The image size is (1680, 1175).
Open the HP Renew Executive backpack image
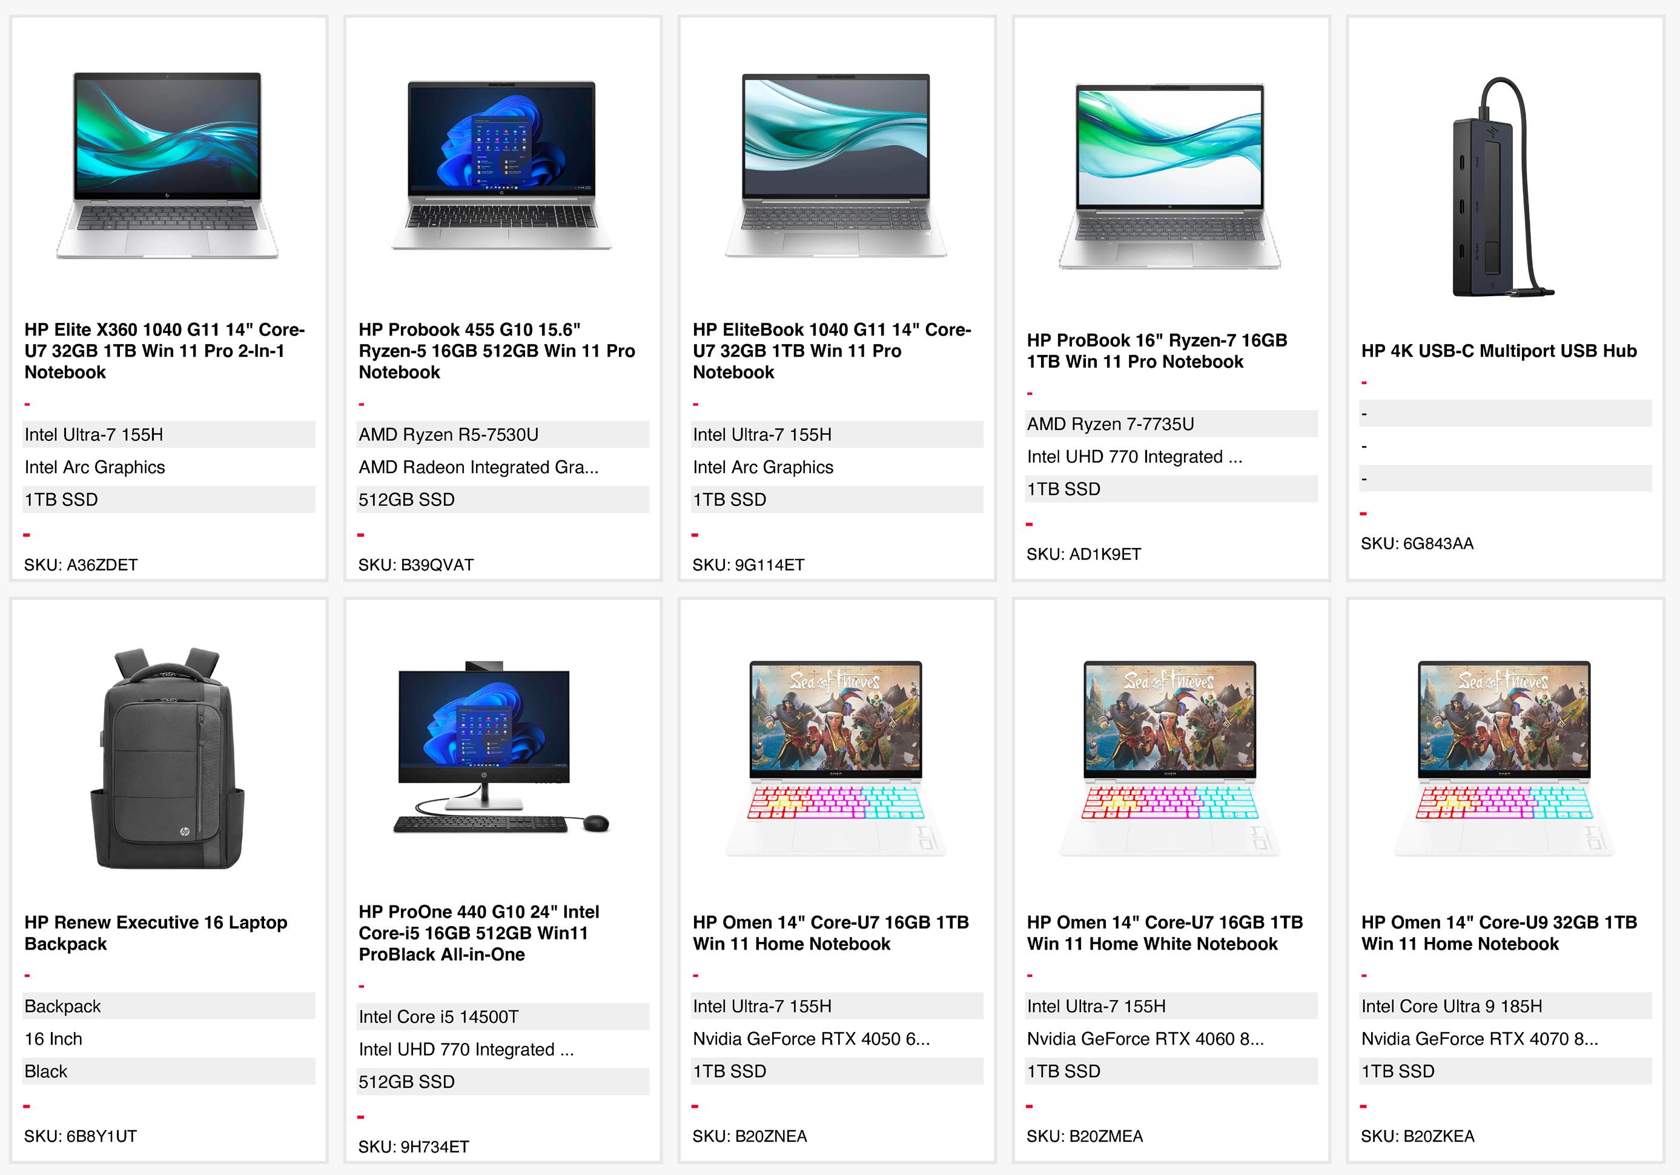click(168, 758)
